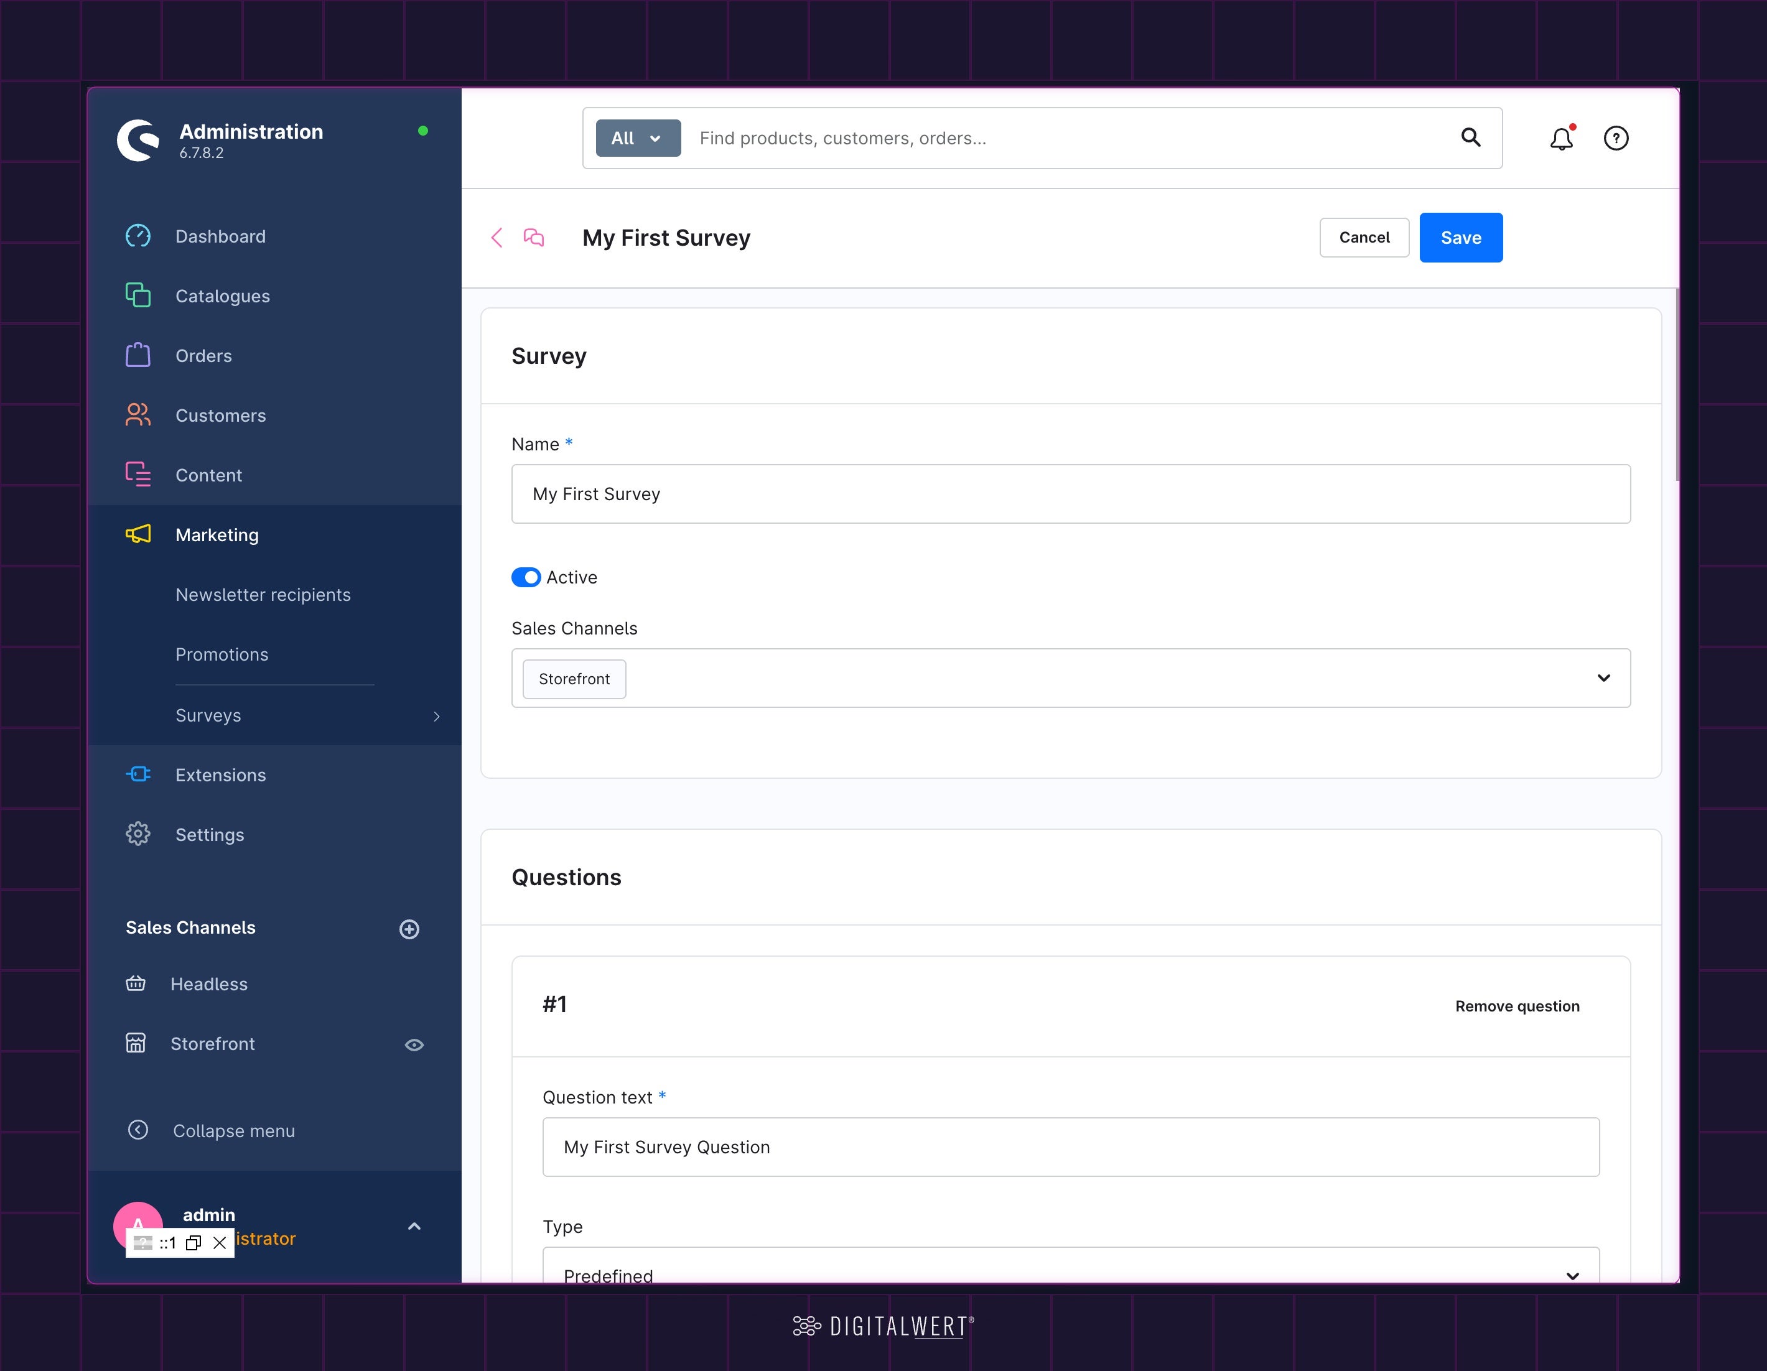Close the small overlay widget
Image resolution: width=1767 pixels, height=1371 pixels.
click(219, 1243)
